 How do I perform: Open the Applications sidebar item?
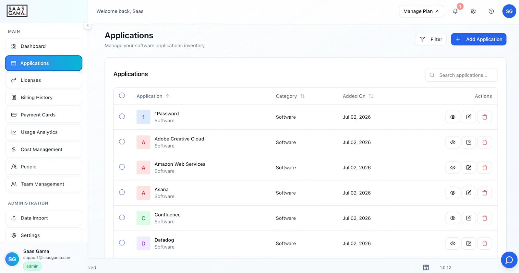point(43,63)
